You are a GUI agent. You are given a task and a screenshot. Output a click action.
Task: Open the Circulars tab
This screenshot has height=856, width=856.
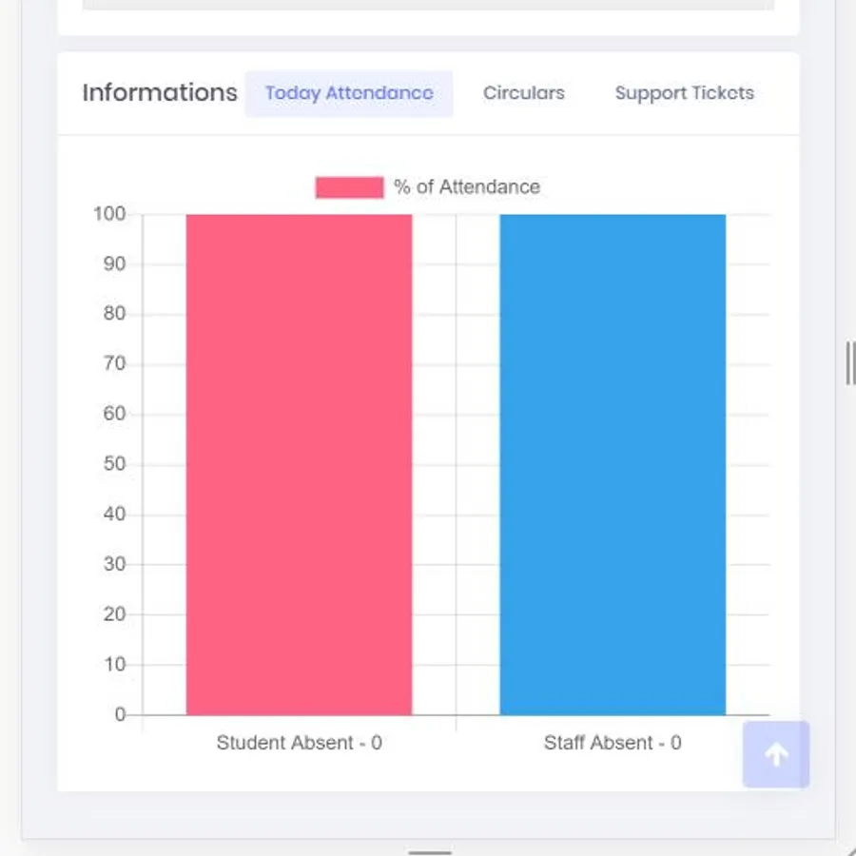[x=523, y=93]
